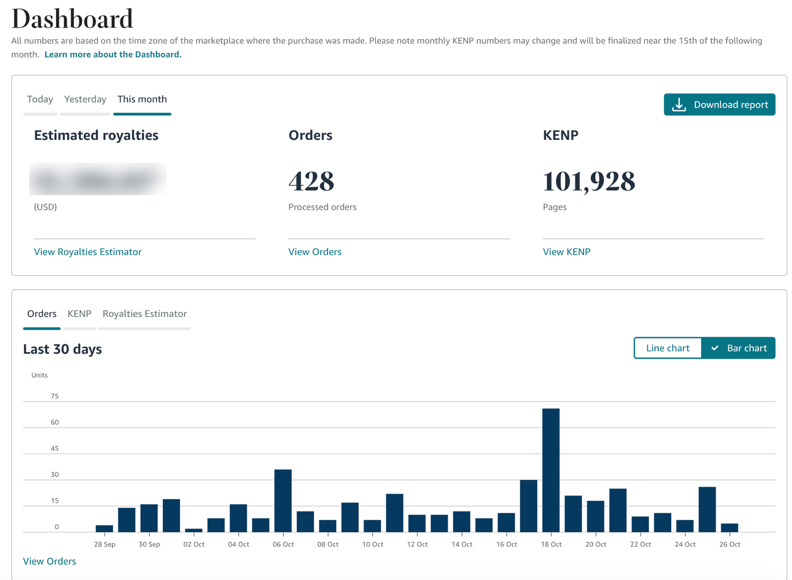Select the Bar chart toggle
Image resolution: width=792 pixels, height=580 pixels.
pyautogui.click(x=739, y=348)
